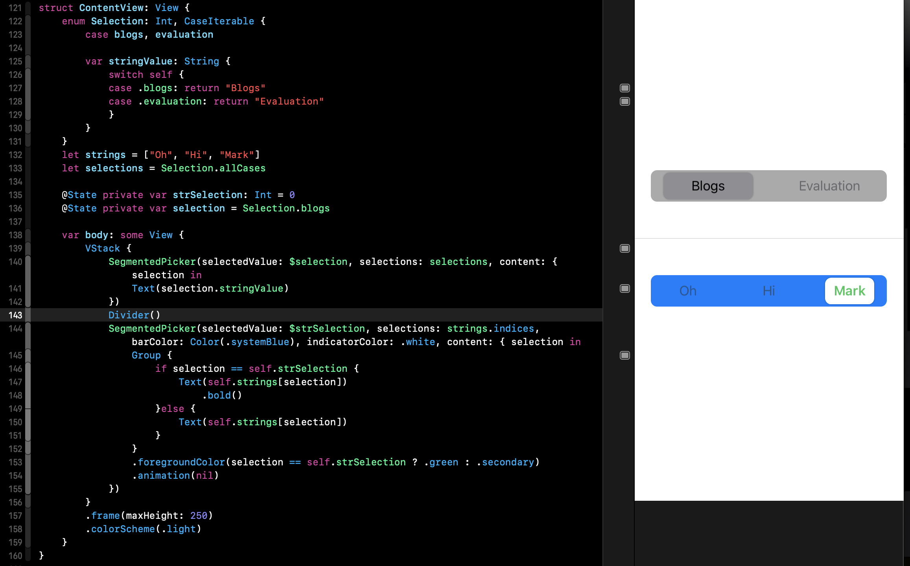The image size is (910, 566).
Task: Show inline result for line 127 "Blogs"
Action: 624,88
